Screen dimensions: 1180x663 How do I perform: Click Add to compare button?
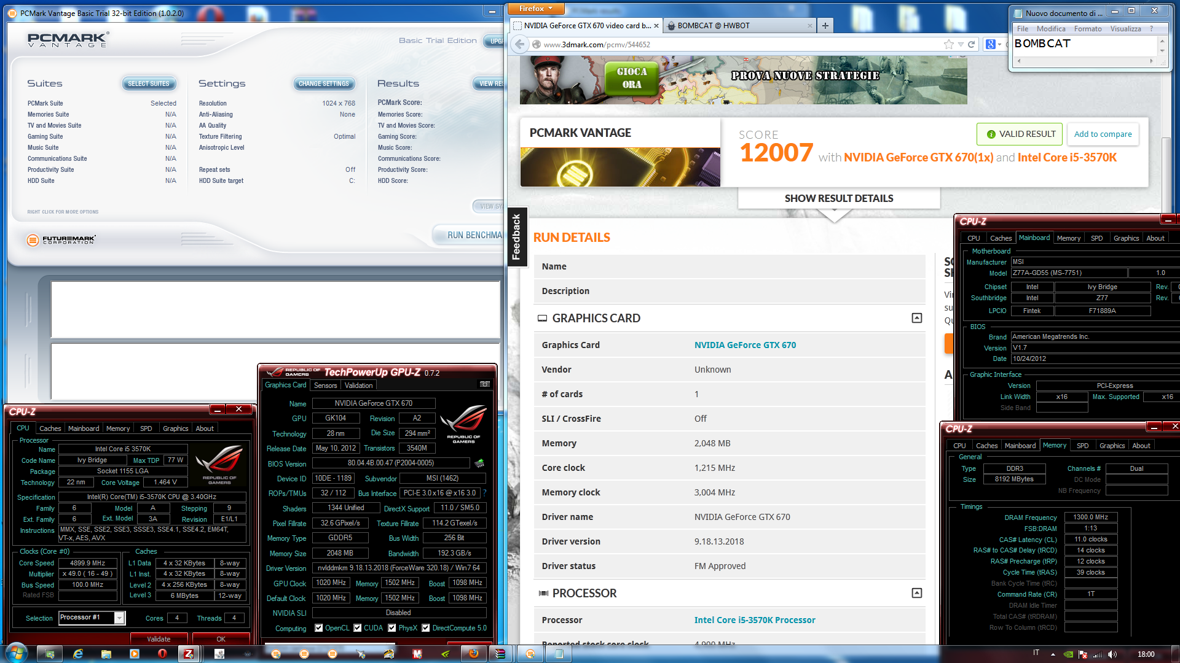tap(1103, 134)
